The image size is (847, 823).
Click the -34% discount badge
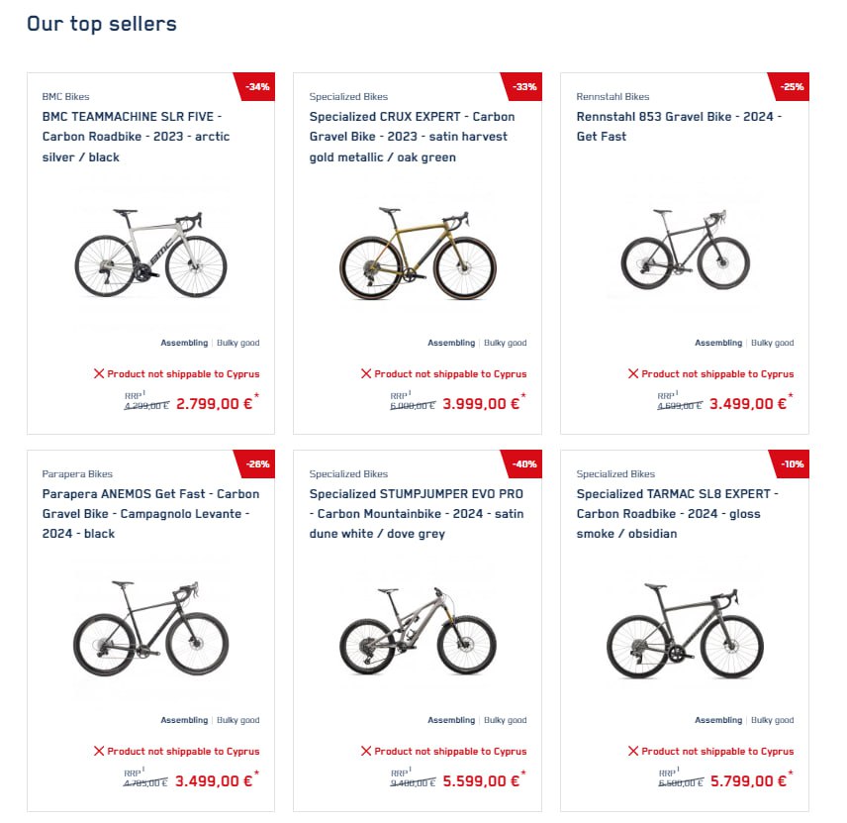[258, 86]
